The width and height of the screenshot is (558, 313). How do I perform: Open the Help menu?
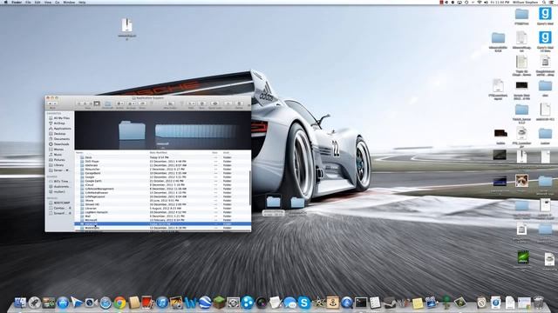[82, 2]
